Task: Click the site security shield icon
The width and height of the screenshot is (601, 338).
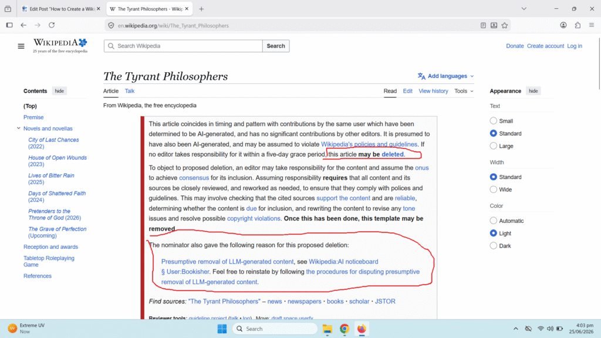Action: point(111,26)
